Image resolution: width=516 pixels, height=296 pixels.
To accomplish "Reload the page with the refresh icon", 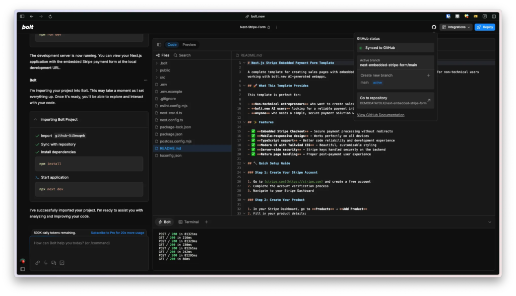I will [50, 17].
